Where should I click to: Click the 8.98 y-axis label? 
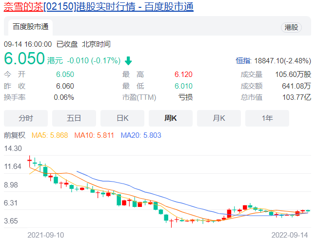(x=11, y=185)
